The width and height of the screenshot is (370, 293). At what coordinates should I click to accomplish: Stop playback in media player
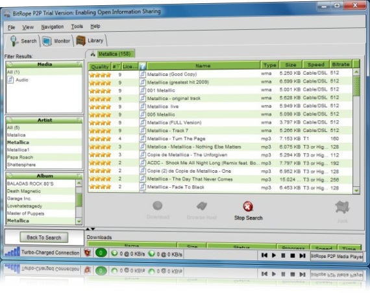click(293, 255)
